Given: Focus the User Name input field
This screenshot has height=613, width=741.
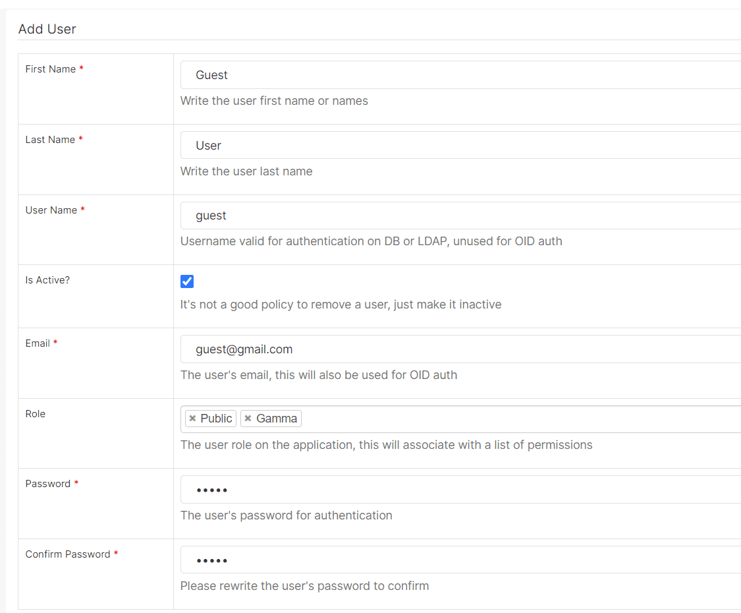Looking at the screenshot, I should (395, 216).
